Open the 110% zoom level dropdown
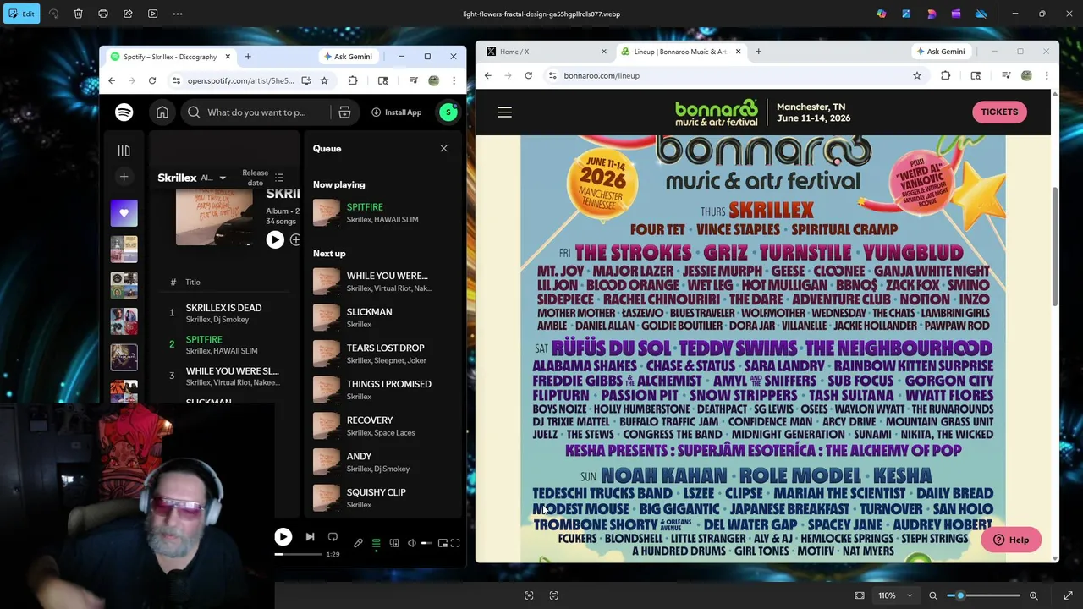Screen dimensions: 1083x609 tap(895, 595)
